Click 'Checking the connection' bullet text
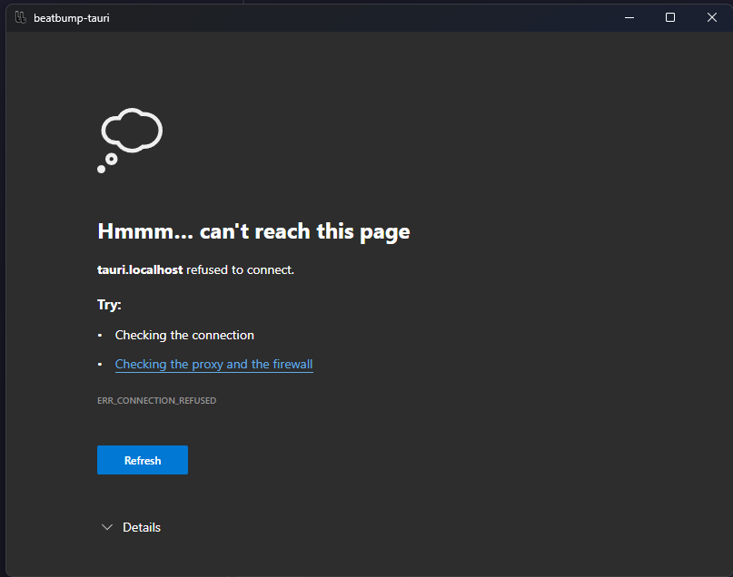 [184, 335]
